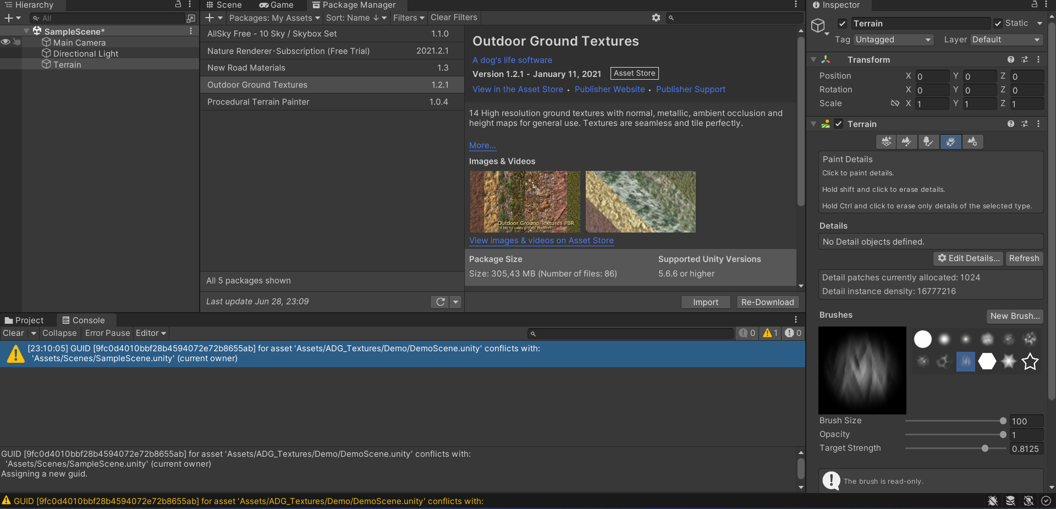1056x509 pixels.
Task: Open the Layer dropdown
Action: point(1007,40)
